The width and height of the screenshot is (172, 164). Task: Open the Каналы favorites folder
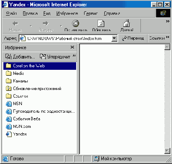click(x=17, y=81)
